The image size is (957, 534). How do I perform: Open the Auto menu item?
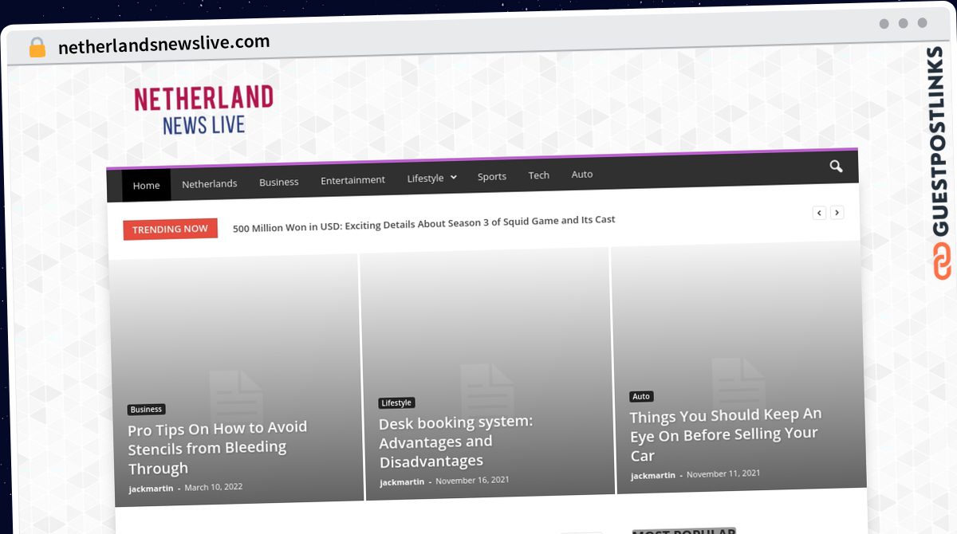pos(582,174)
